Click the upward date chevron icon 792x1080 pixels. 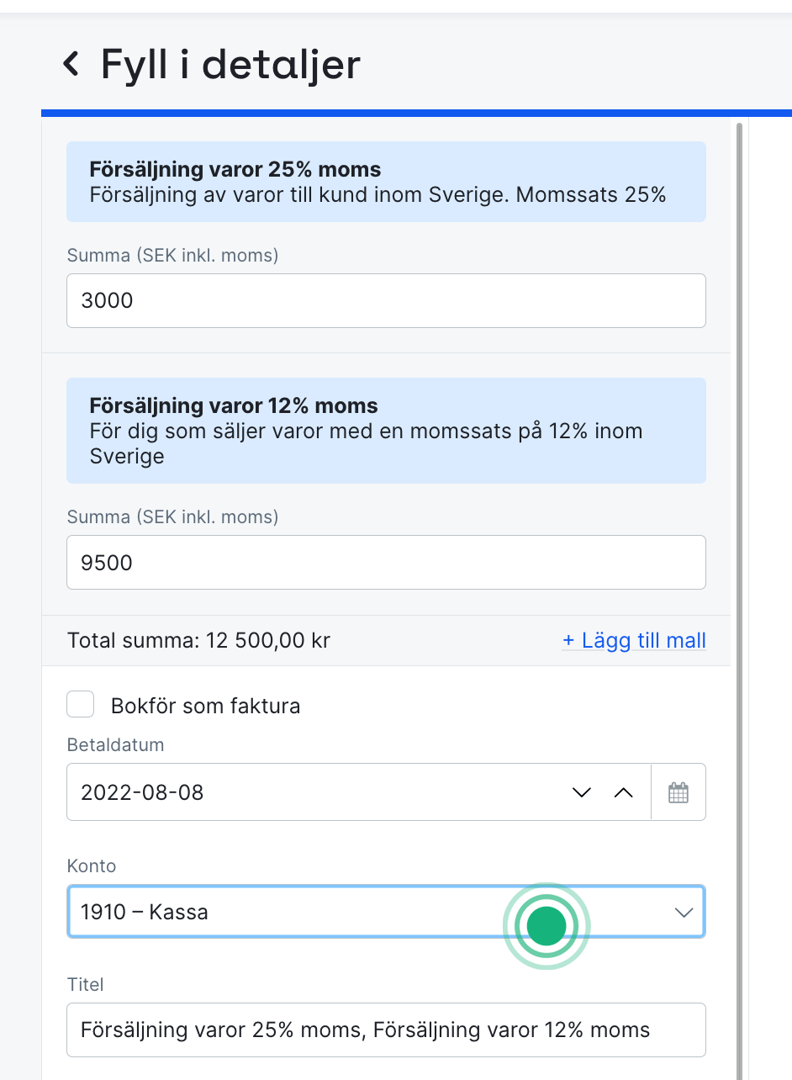(624, 791)
